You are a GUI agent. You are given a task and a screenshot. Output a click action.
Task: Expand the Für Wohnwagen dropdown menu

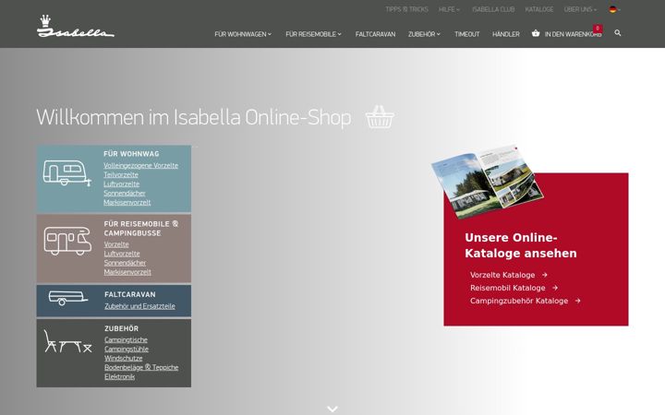[x=243, y=34]
